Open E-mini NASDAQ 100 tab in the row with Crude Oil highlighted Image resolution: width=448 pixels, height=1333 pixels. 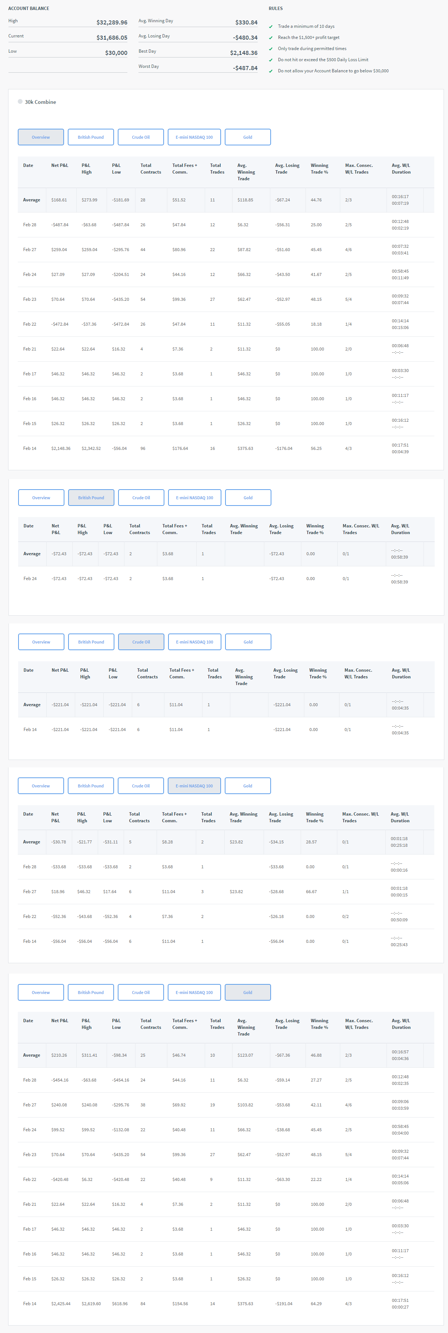click(194, 642)
